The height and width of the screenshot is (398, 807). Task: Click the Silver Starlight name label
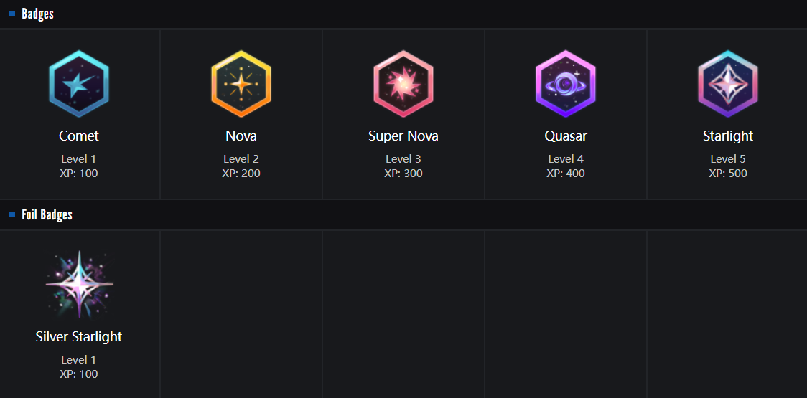[x=79, y=337]
